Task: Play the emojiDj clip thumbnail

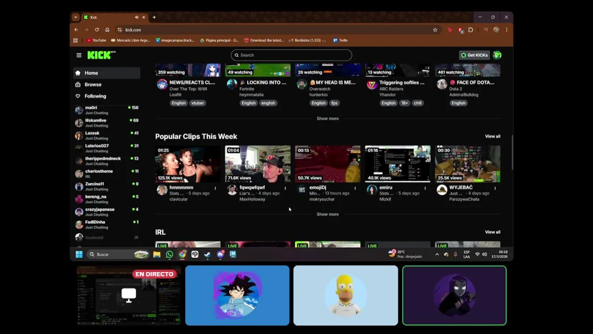Action: (328, 164)
